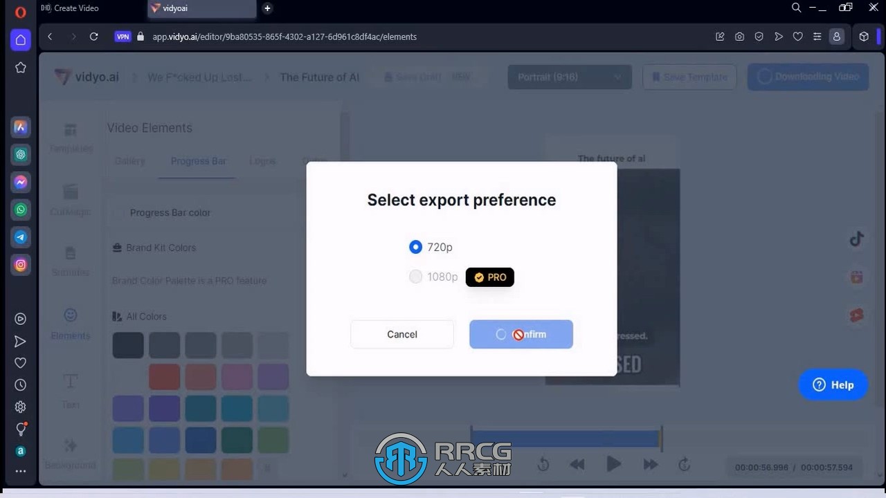Reload the browser page
The image size is (886, 498).
coord(94,37)
